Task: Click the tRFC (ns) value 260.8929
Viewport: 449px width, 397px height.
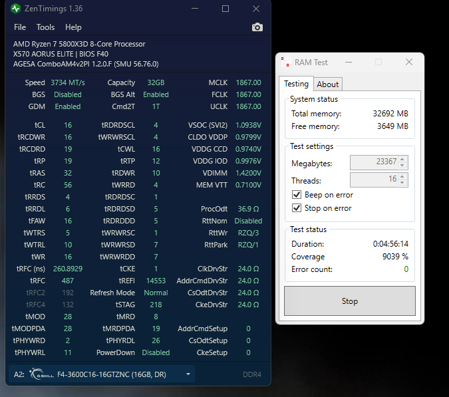Action: 68,269
